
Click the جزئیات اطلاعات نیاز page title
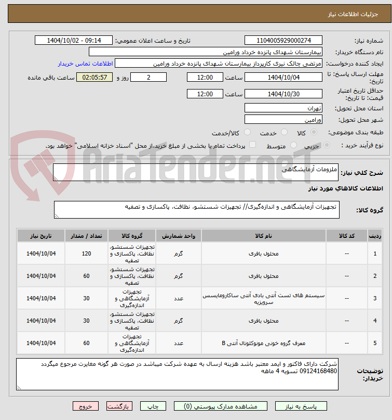tap(353, 14)
